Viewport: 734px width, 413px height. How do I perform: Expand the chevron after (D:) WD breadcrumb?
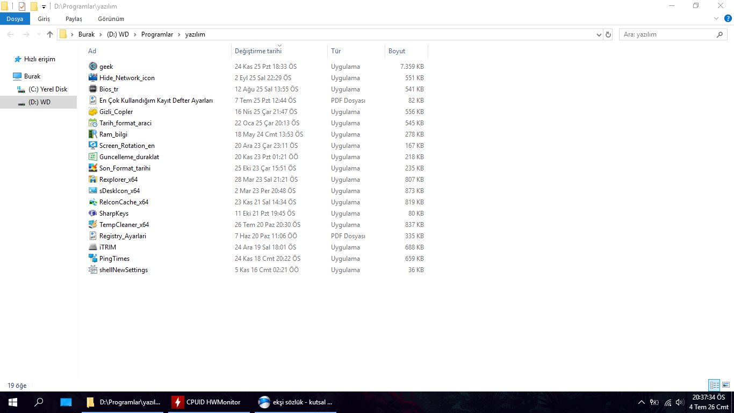[x=135, y=34]
